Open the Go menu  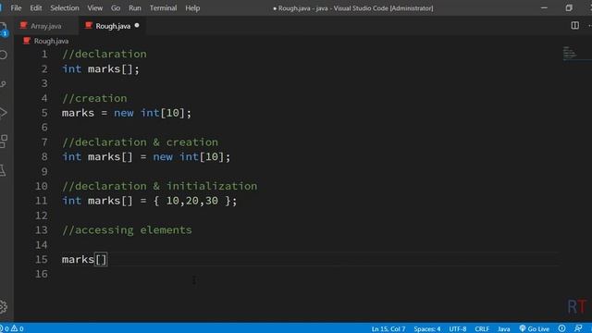(x=116, y=8)
